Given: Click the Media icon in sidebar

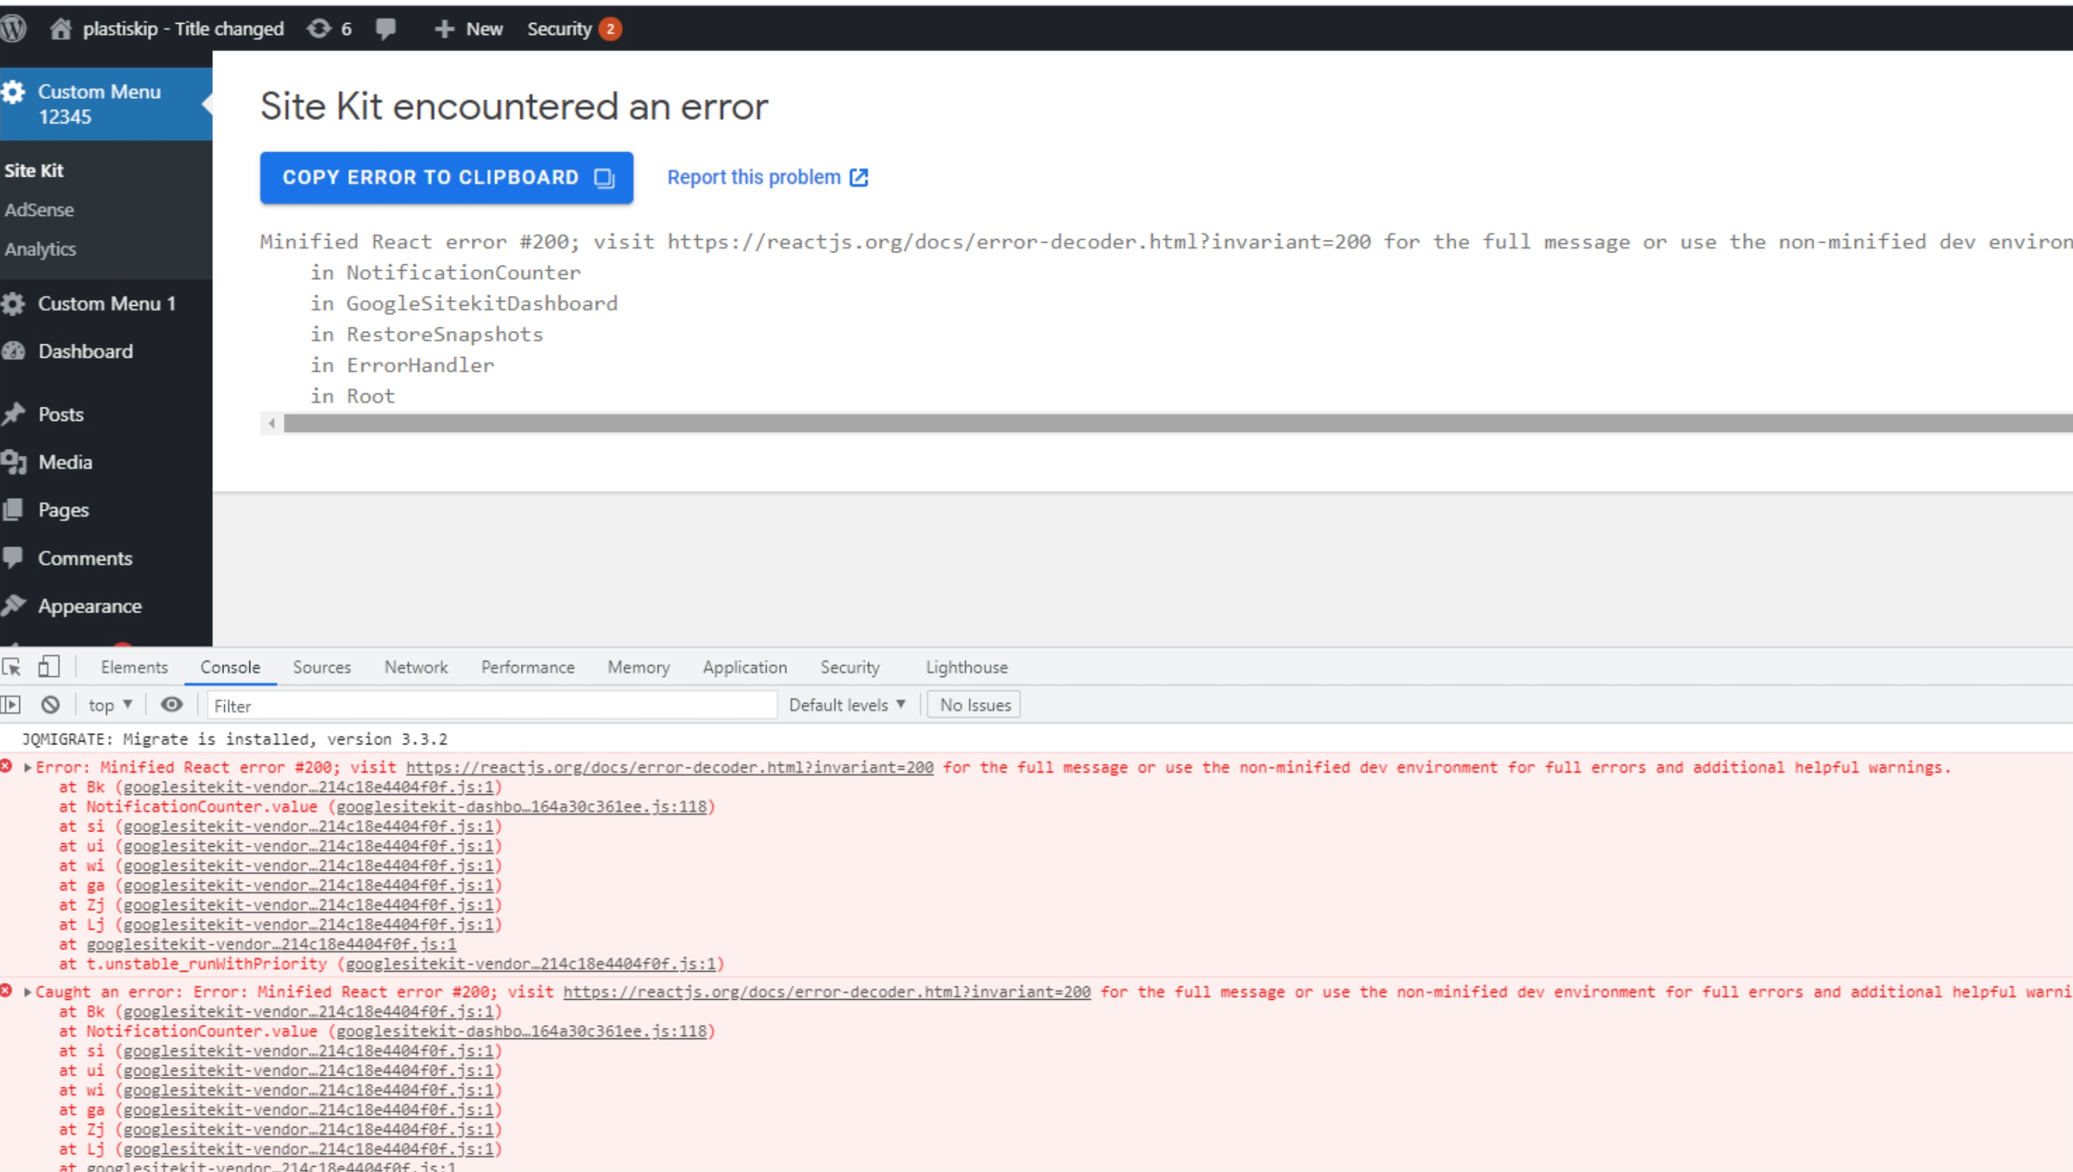Looking at the screenshot, I should pos(13,462).
